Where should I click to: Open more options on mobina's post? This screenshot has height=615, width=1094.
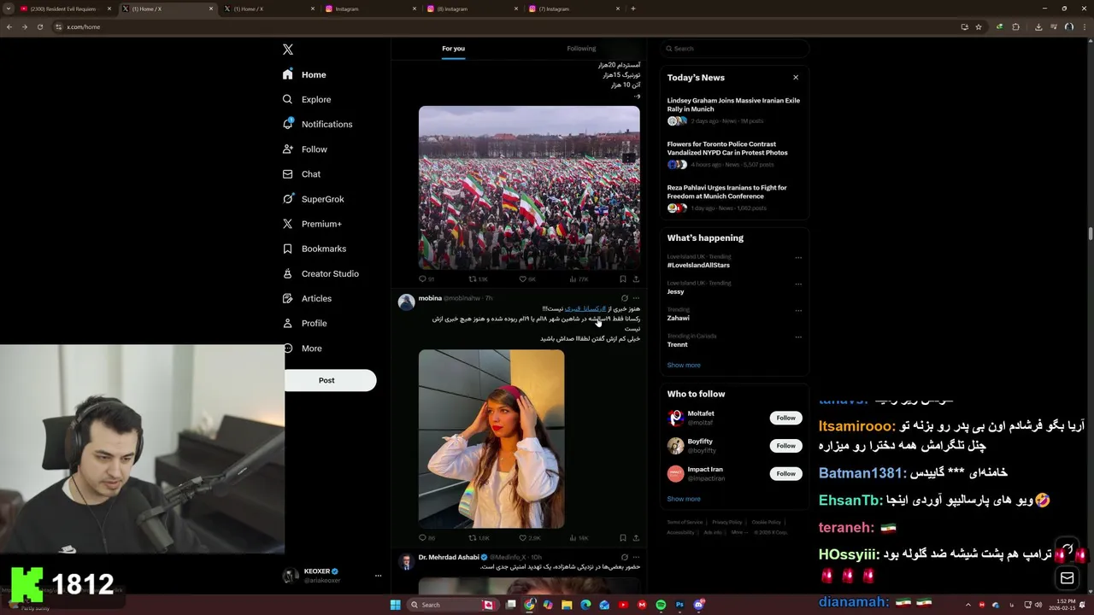pyautogui.click(x=636, y=298)
